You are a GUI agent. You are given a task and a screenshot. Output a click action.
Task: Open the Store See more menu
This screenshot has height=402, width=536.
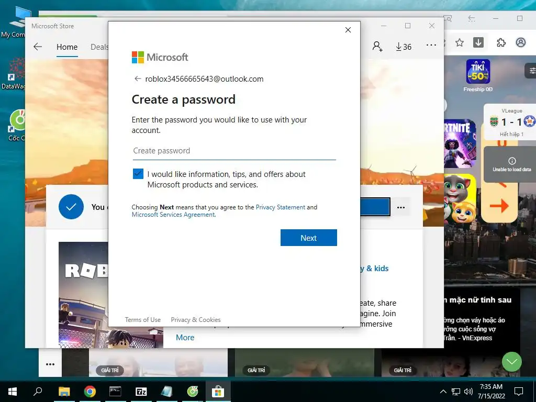[x=431, y=45]
